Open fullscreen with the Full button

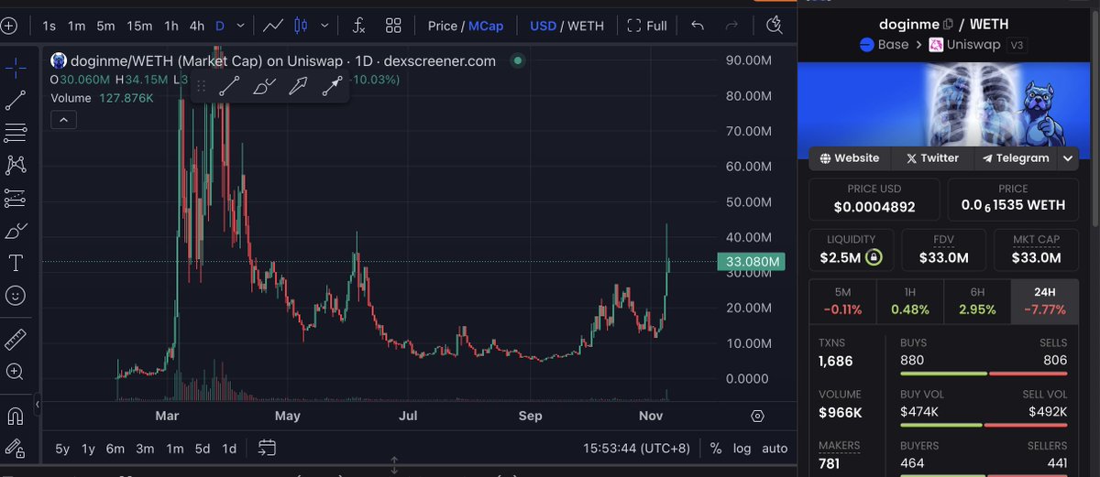pos(647,26)
